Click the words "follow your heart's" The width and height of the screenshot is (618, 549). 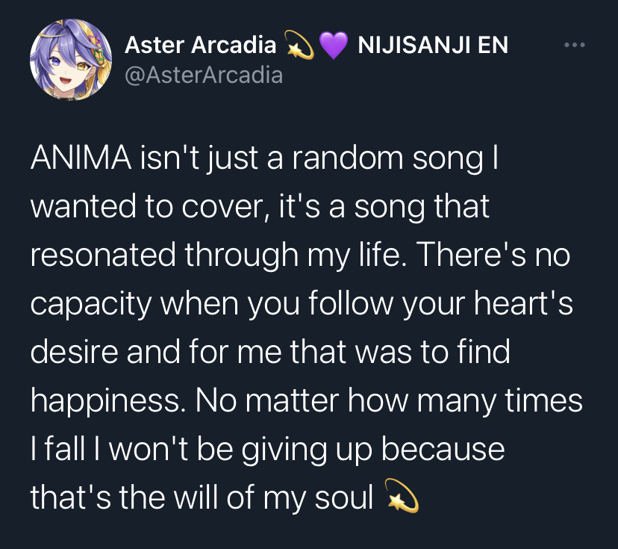pyautogui.click(x=440, y=303)
